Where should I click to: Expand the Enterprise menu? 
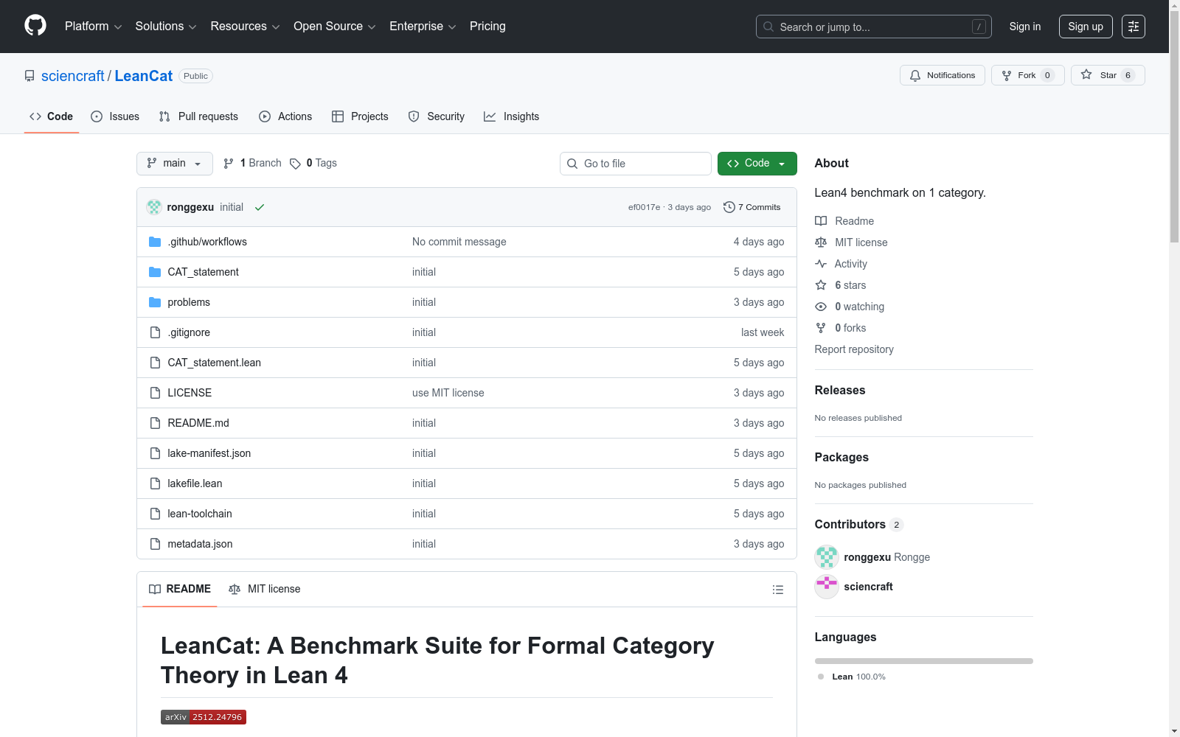coord(423,27)
